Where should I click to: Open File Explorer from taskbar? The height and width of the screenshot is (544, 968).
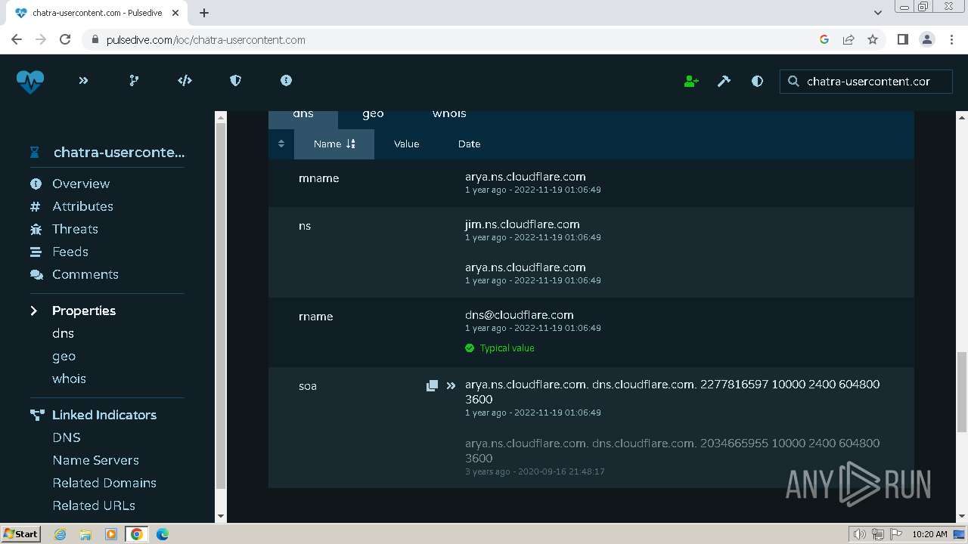pyautogui.click(x=85, y=534)
